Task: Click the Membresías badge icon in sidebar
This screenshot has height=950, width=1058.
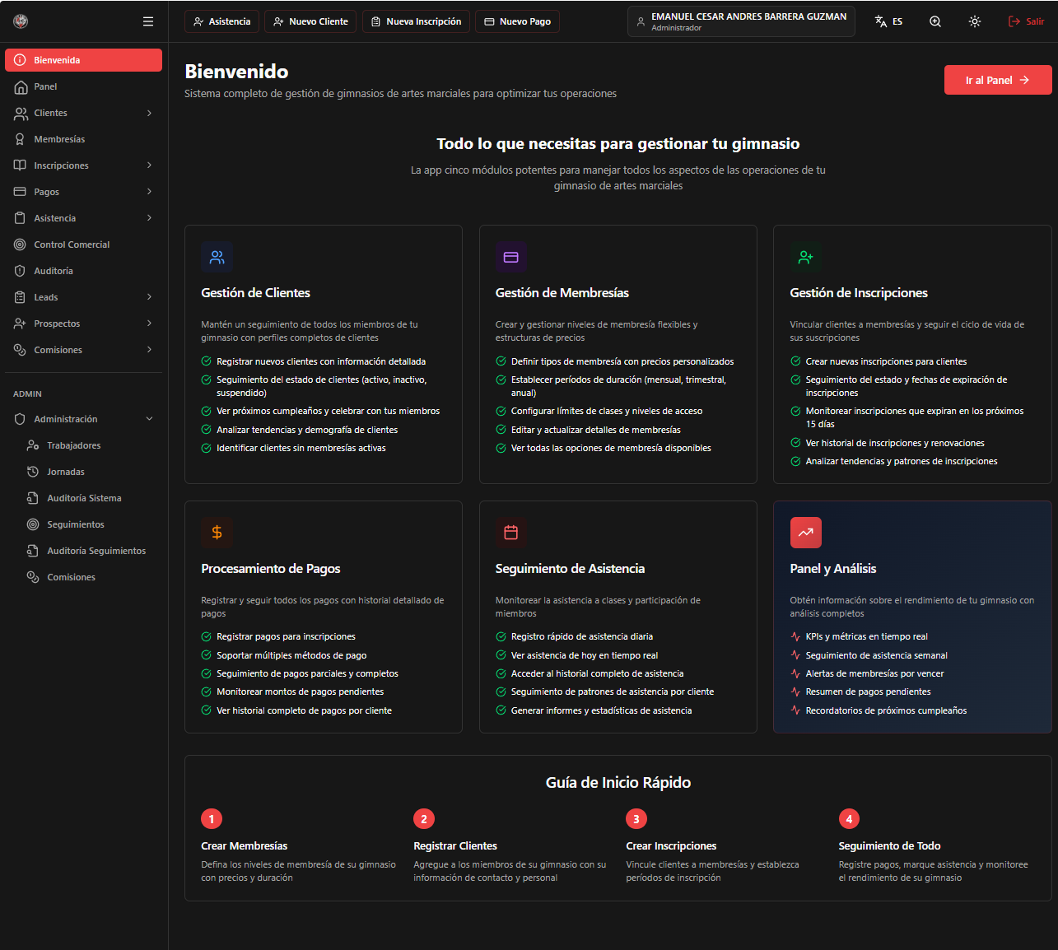Action: coord(21,139)
